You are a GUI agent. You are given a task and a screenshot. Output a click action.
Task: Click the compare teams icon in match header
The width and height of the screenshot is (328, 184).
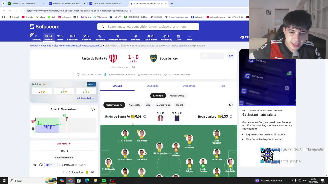point(231,56)
